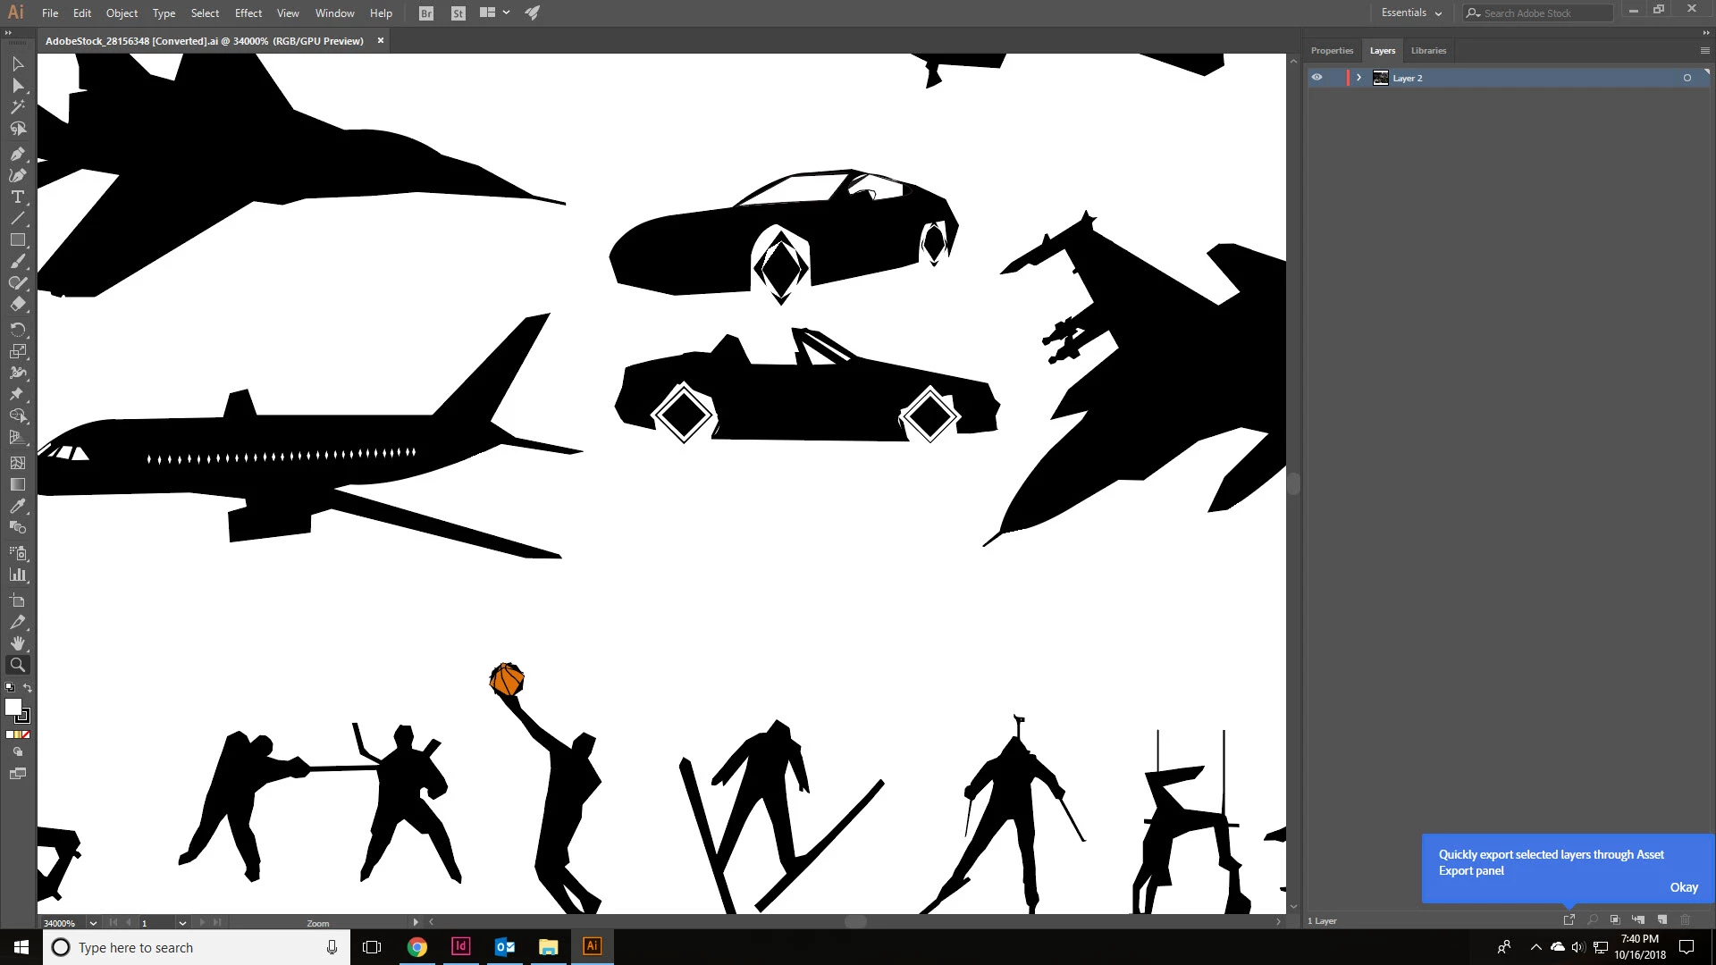Click the Create New Layer icon
This screenshot has width=1716, height=965.
(x=1662, y=919)
